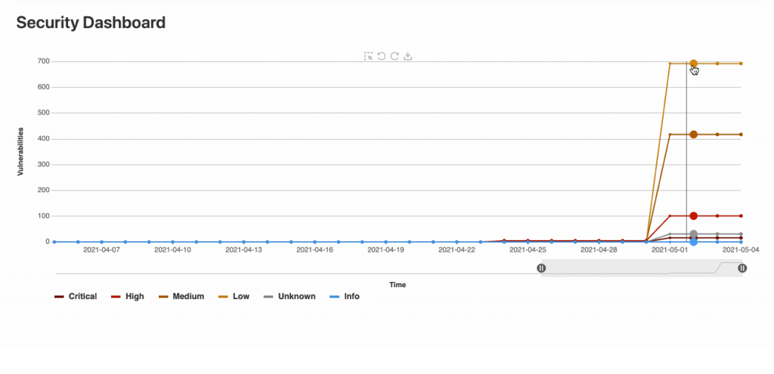Click the right zoom slider handle
Screen dimensions: 774x374
click(x=742, y=268)
